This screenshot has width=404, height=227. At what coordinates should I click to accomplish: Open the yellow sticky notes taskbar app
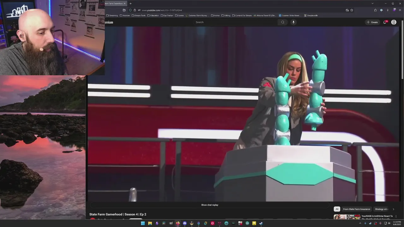pos(254,223)
